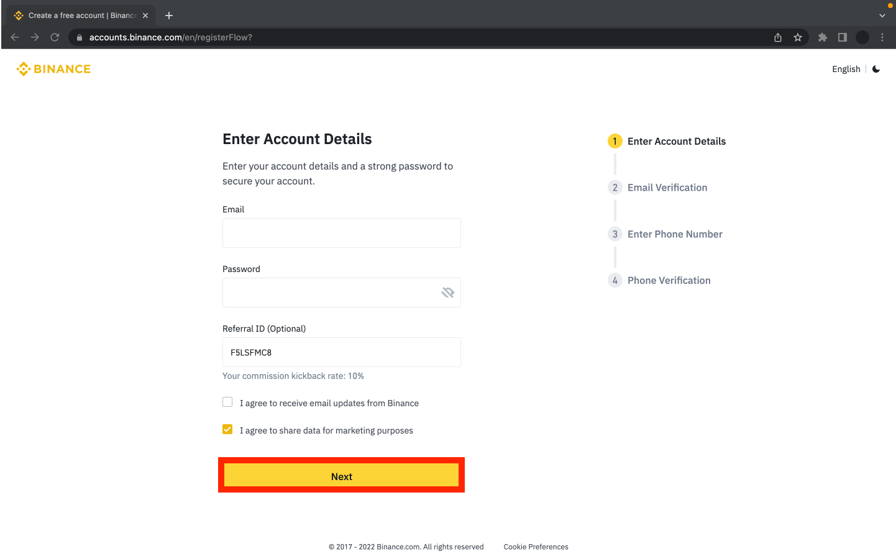Toggle dark mode moon icon
This screenshot has height=559, width=896.
[x=876, y=69]
